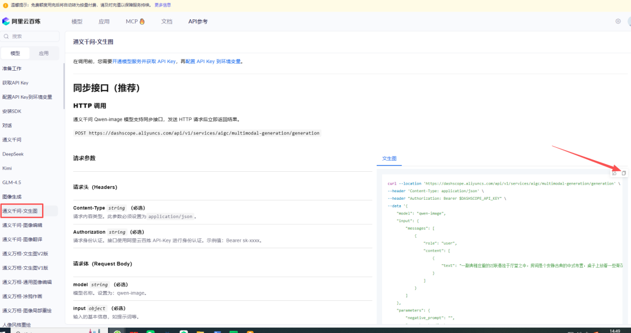This screenshot has width=631, height=333.
Task: Click the 请求头（Headers）heading
Action: point(95,187)
